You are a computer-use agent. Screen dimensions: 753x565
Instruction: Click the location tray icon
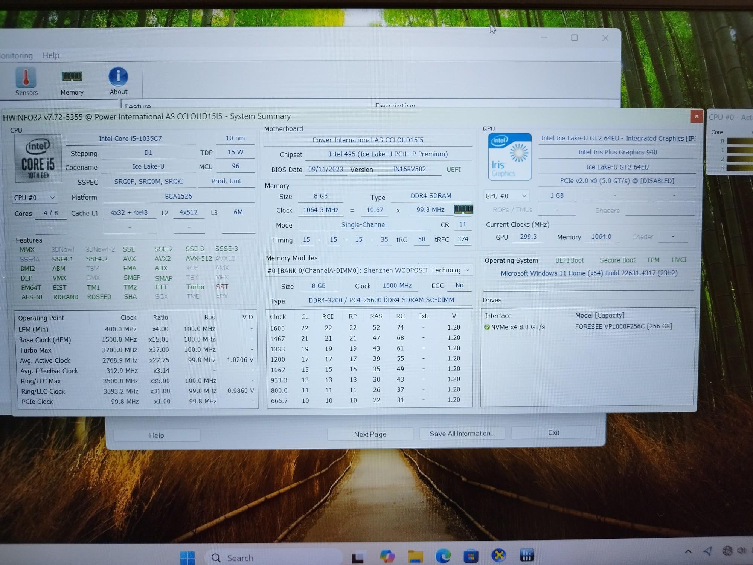pyautogui.click(x=707, y=551)
